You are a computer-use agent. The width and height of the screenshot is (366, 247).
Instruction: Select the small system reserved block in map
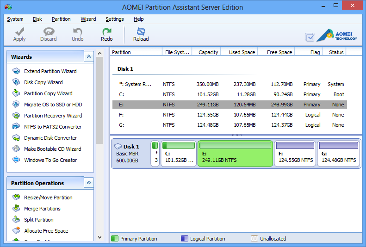(x=155, y=154)
